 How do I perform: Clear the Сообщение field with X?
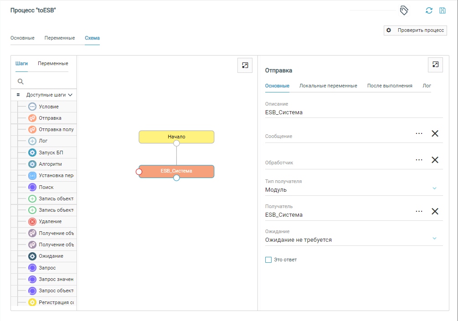(x=435, y=133)
